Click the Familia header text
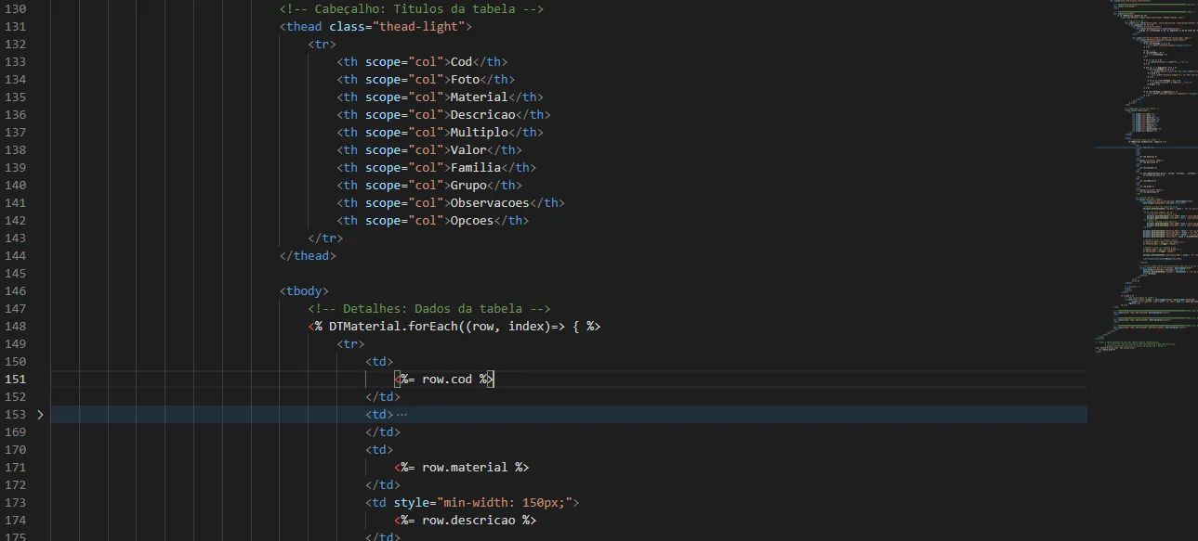The height and width of the screenshot is (541, 1198). (x=475, y=168)
